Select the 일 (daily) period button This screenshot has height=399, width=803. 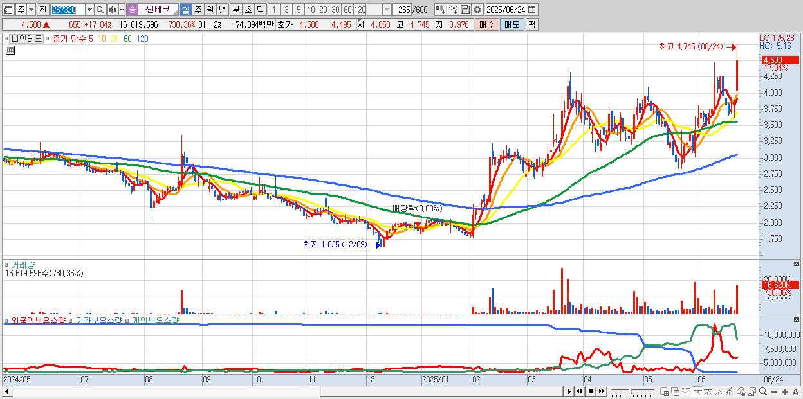click(x=185, y=10)
